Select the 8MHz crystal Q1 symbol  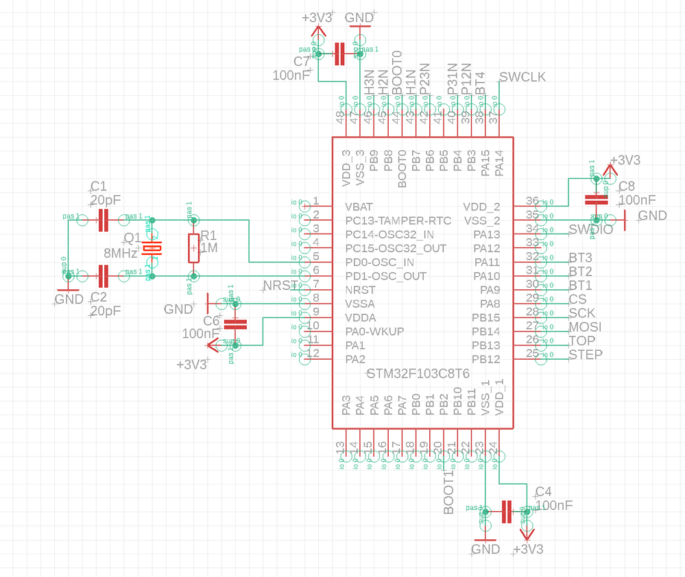coord(152,249)
